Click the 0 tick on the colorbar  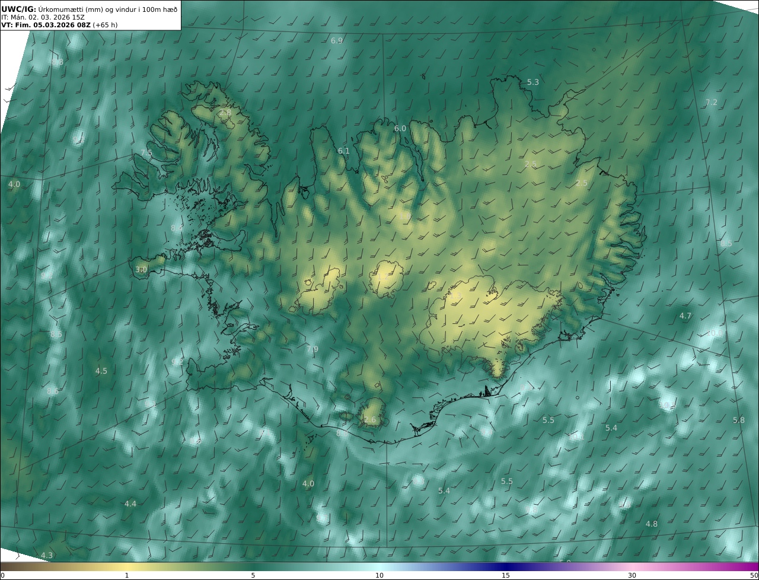pos(2,575)
